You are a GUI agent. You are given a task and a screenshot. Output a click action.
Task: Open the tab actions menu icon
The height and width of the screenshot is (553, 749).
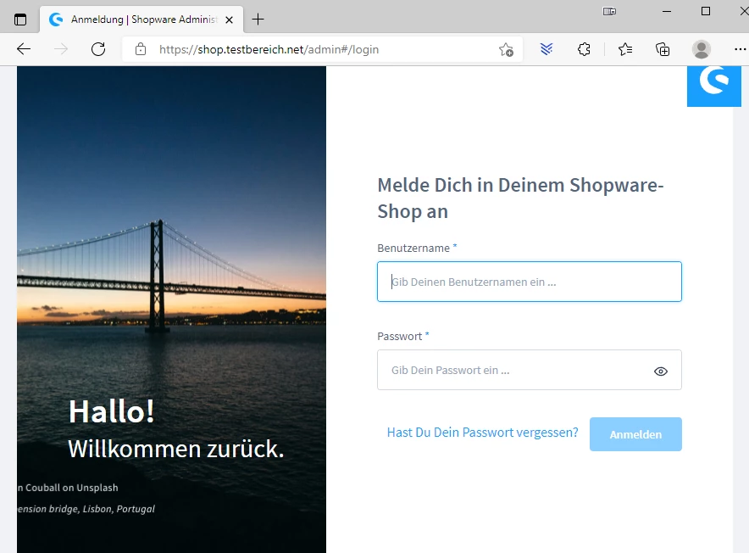tap(20, 19)
